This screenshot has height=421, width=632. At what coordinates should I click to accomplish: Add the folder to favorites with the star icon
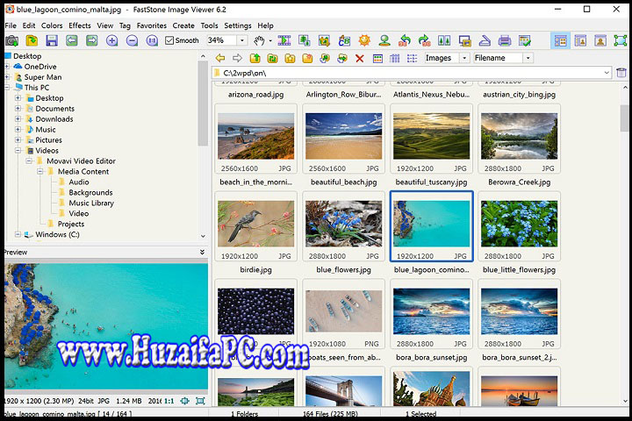(290, 59)
